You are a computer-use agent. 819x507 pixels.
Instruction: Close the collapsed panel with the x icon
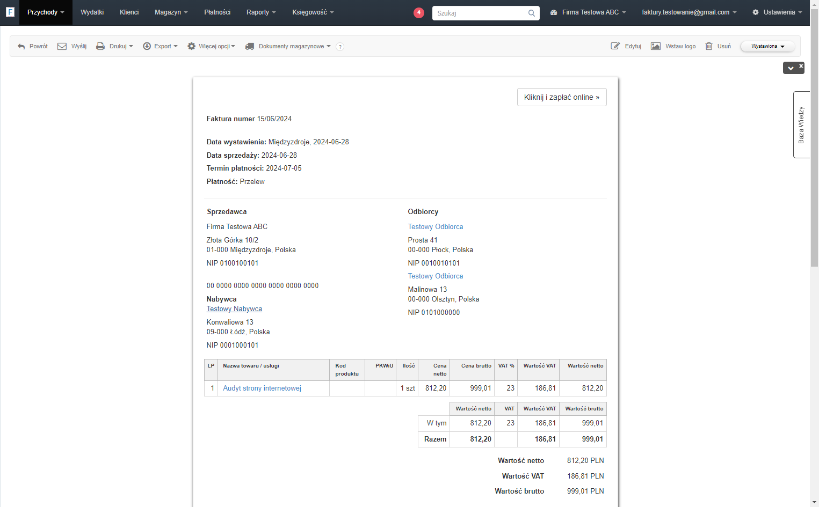pos(801,66)
